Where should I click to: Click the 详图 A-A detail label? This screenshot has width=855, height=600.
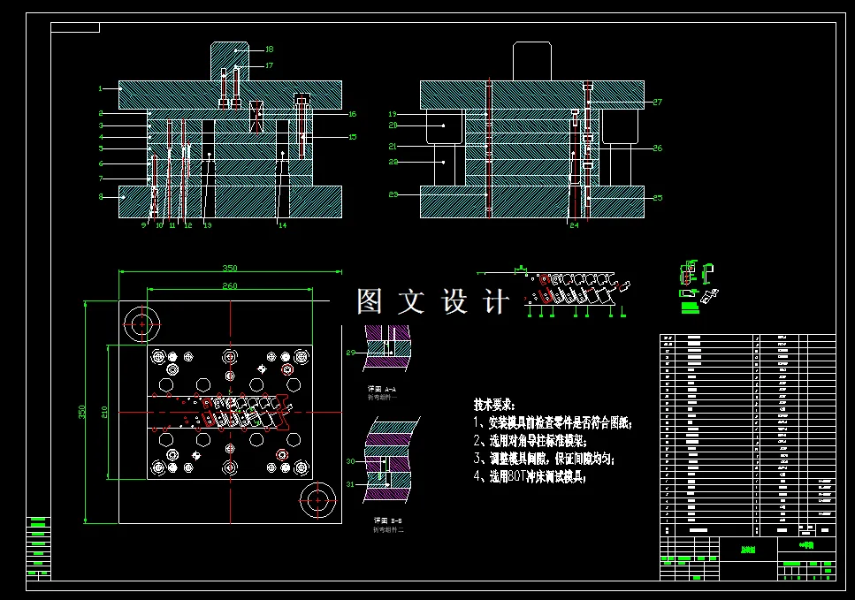pyautogui.click(x=382, y=389)
